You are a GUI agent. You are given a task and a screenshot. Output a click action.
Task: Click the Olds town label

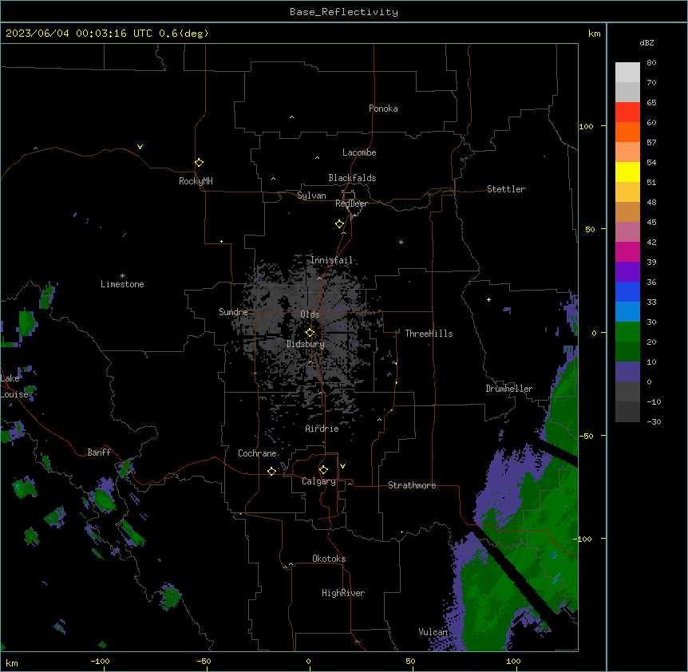(x=310, y=314)
